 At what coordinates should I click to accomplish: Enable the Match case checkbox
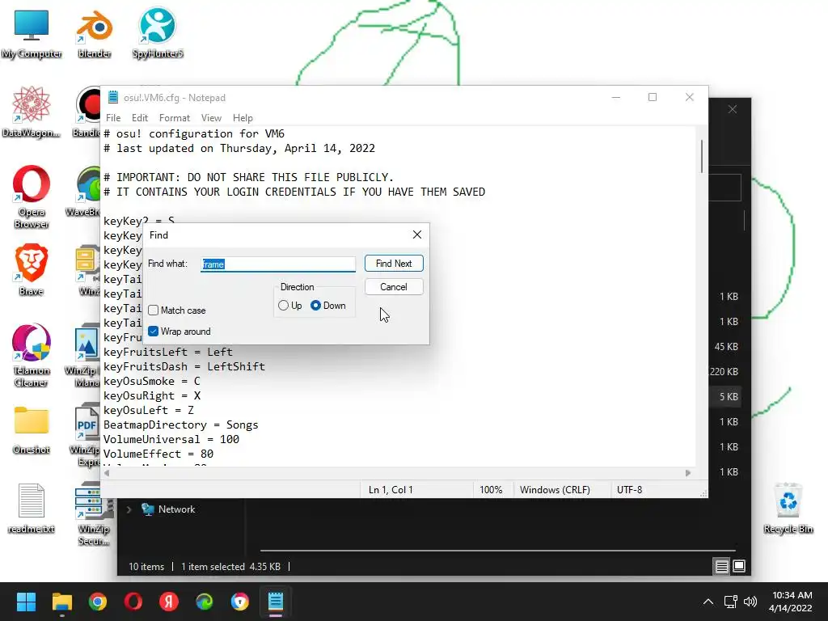[x=153, y=310]
